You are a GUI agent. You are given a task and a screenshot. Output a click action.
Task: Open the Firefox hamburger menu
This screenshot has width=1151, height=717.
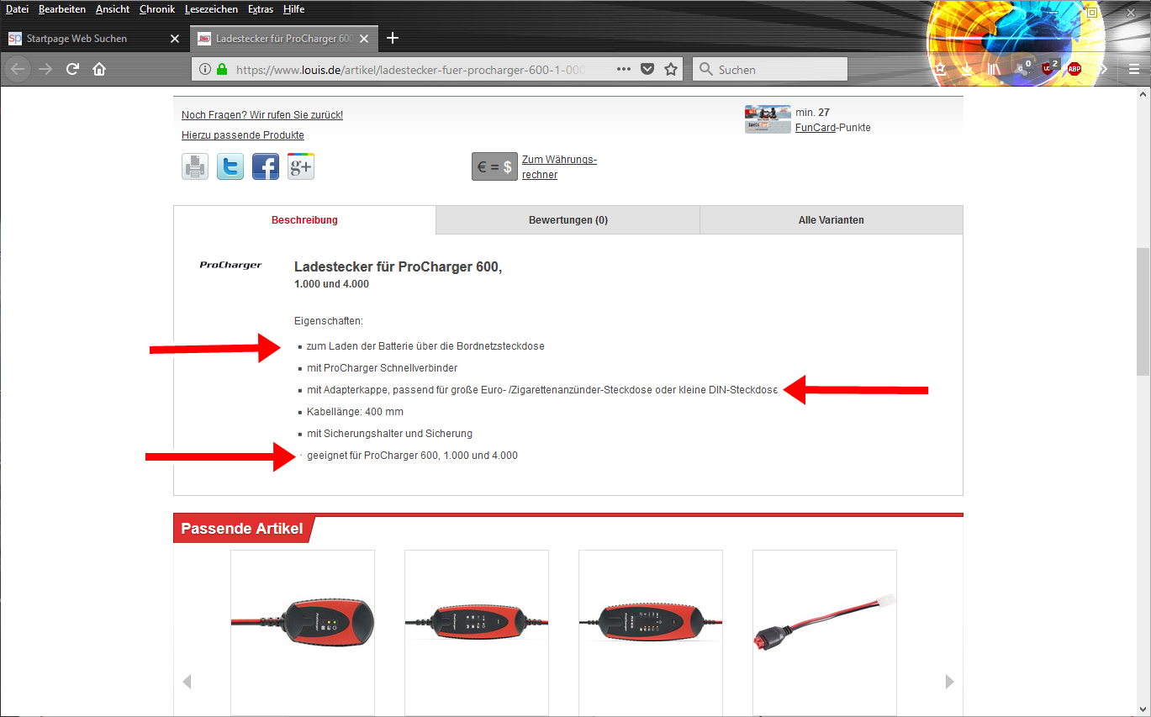1134,69
